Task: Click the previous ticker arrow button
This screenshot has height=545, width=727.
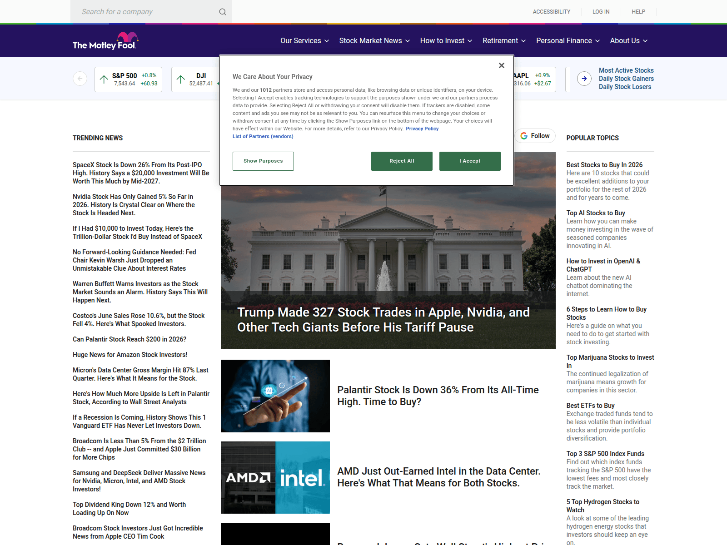Action: pos(80,79)
